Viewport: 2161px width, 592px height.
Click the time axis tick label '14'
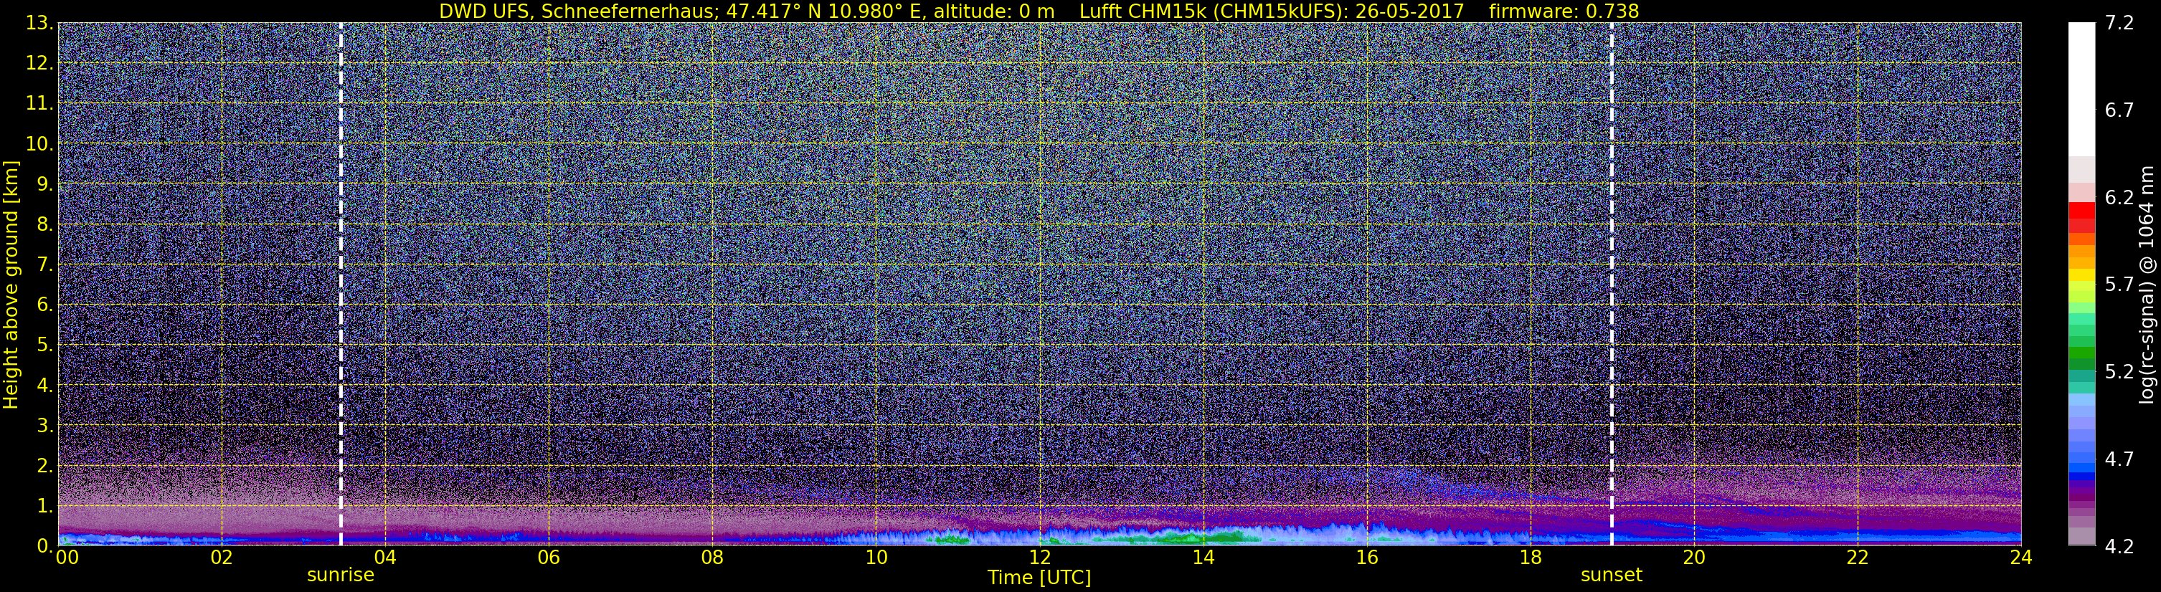click(x=1203, y=558)
